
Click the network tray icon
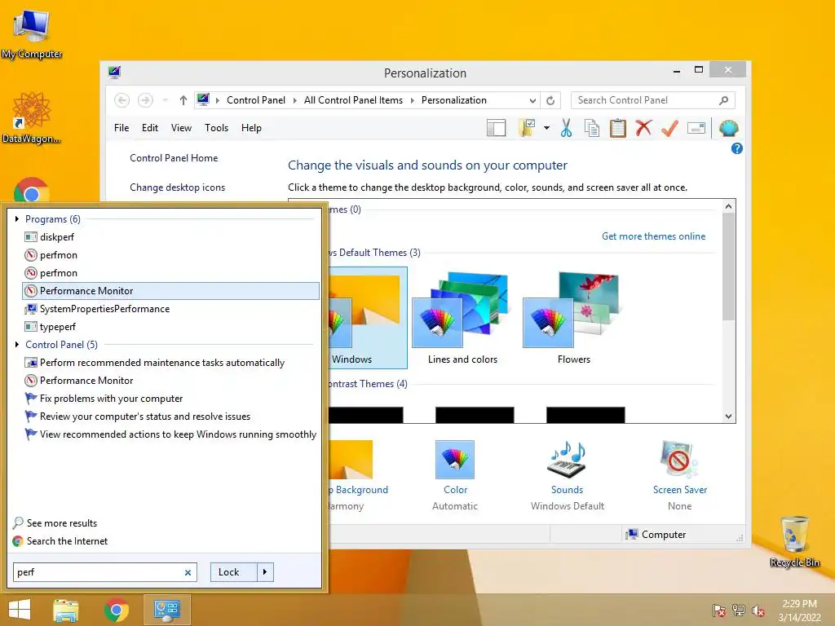(739, 611)
